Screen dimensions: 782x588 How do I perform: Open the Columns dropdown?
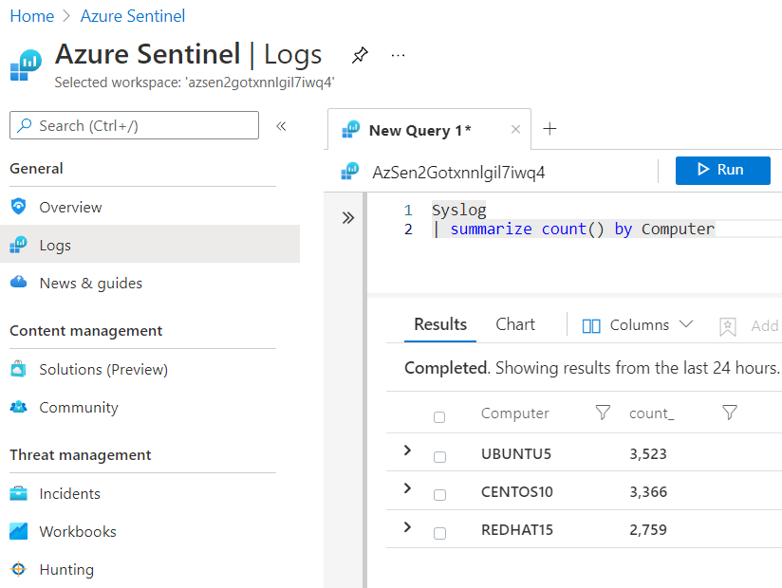[638, 325]
